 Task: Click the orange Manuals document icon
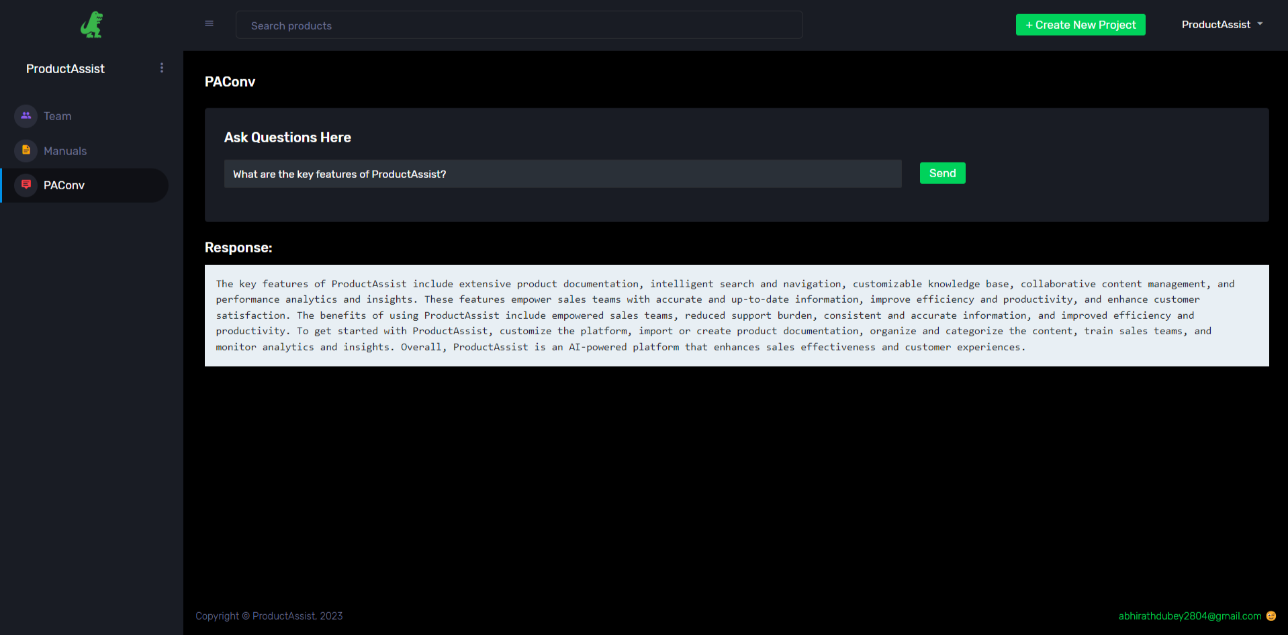click(x=26, y=150)
